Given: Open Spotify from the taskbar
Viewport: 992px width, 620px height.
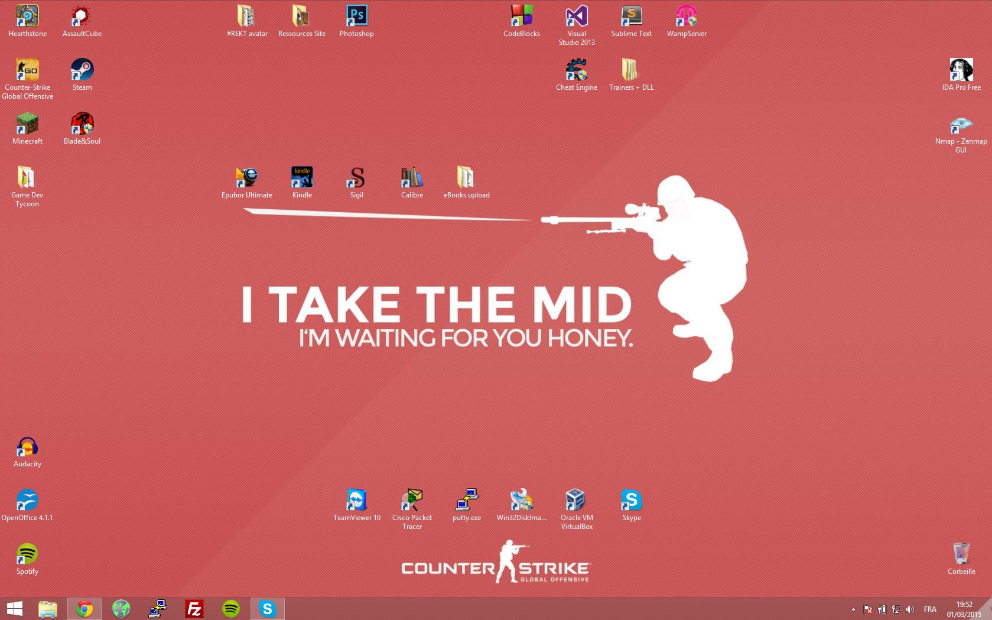Looking at the screenshot, I should point(231,609).
